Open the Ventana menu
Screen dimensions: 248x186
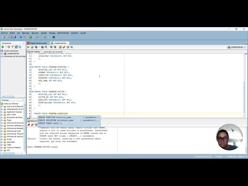coord(74,33)
